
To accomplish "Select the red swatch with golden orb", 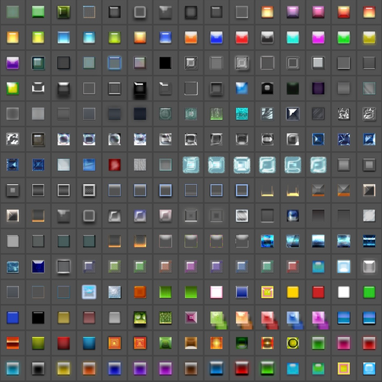I will point(267,343).
